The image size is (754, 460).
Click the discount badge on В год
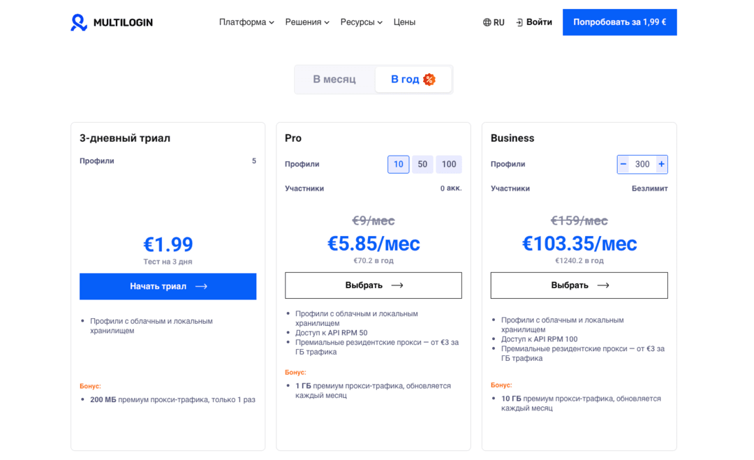429,80
